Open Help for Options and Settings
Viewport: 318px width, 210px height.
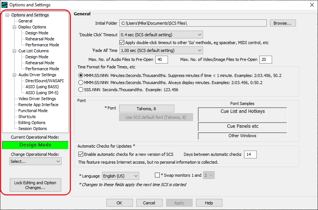pyautogui.click(x=209, y=203)
